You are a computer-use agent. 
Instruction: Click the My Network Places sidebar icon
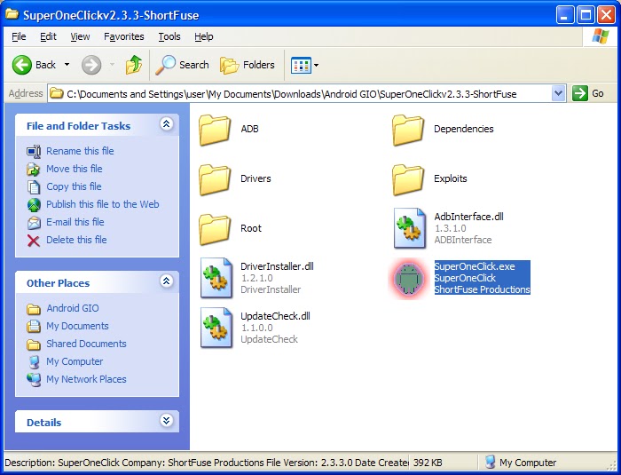point(34,379)
